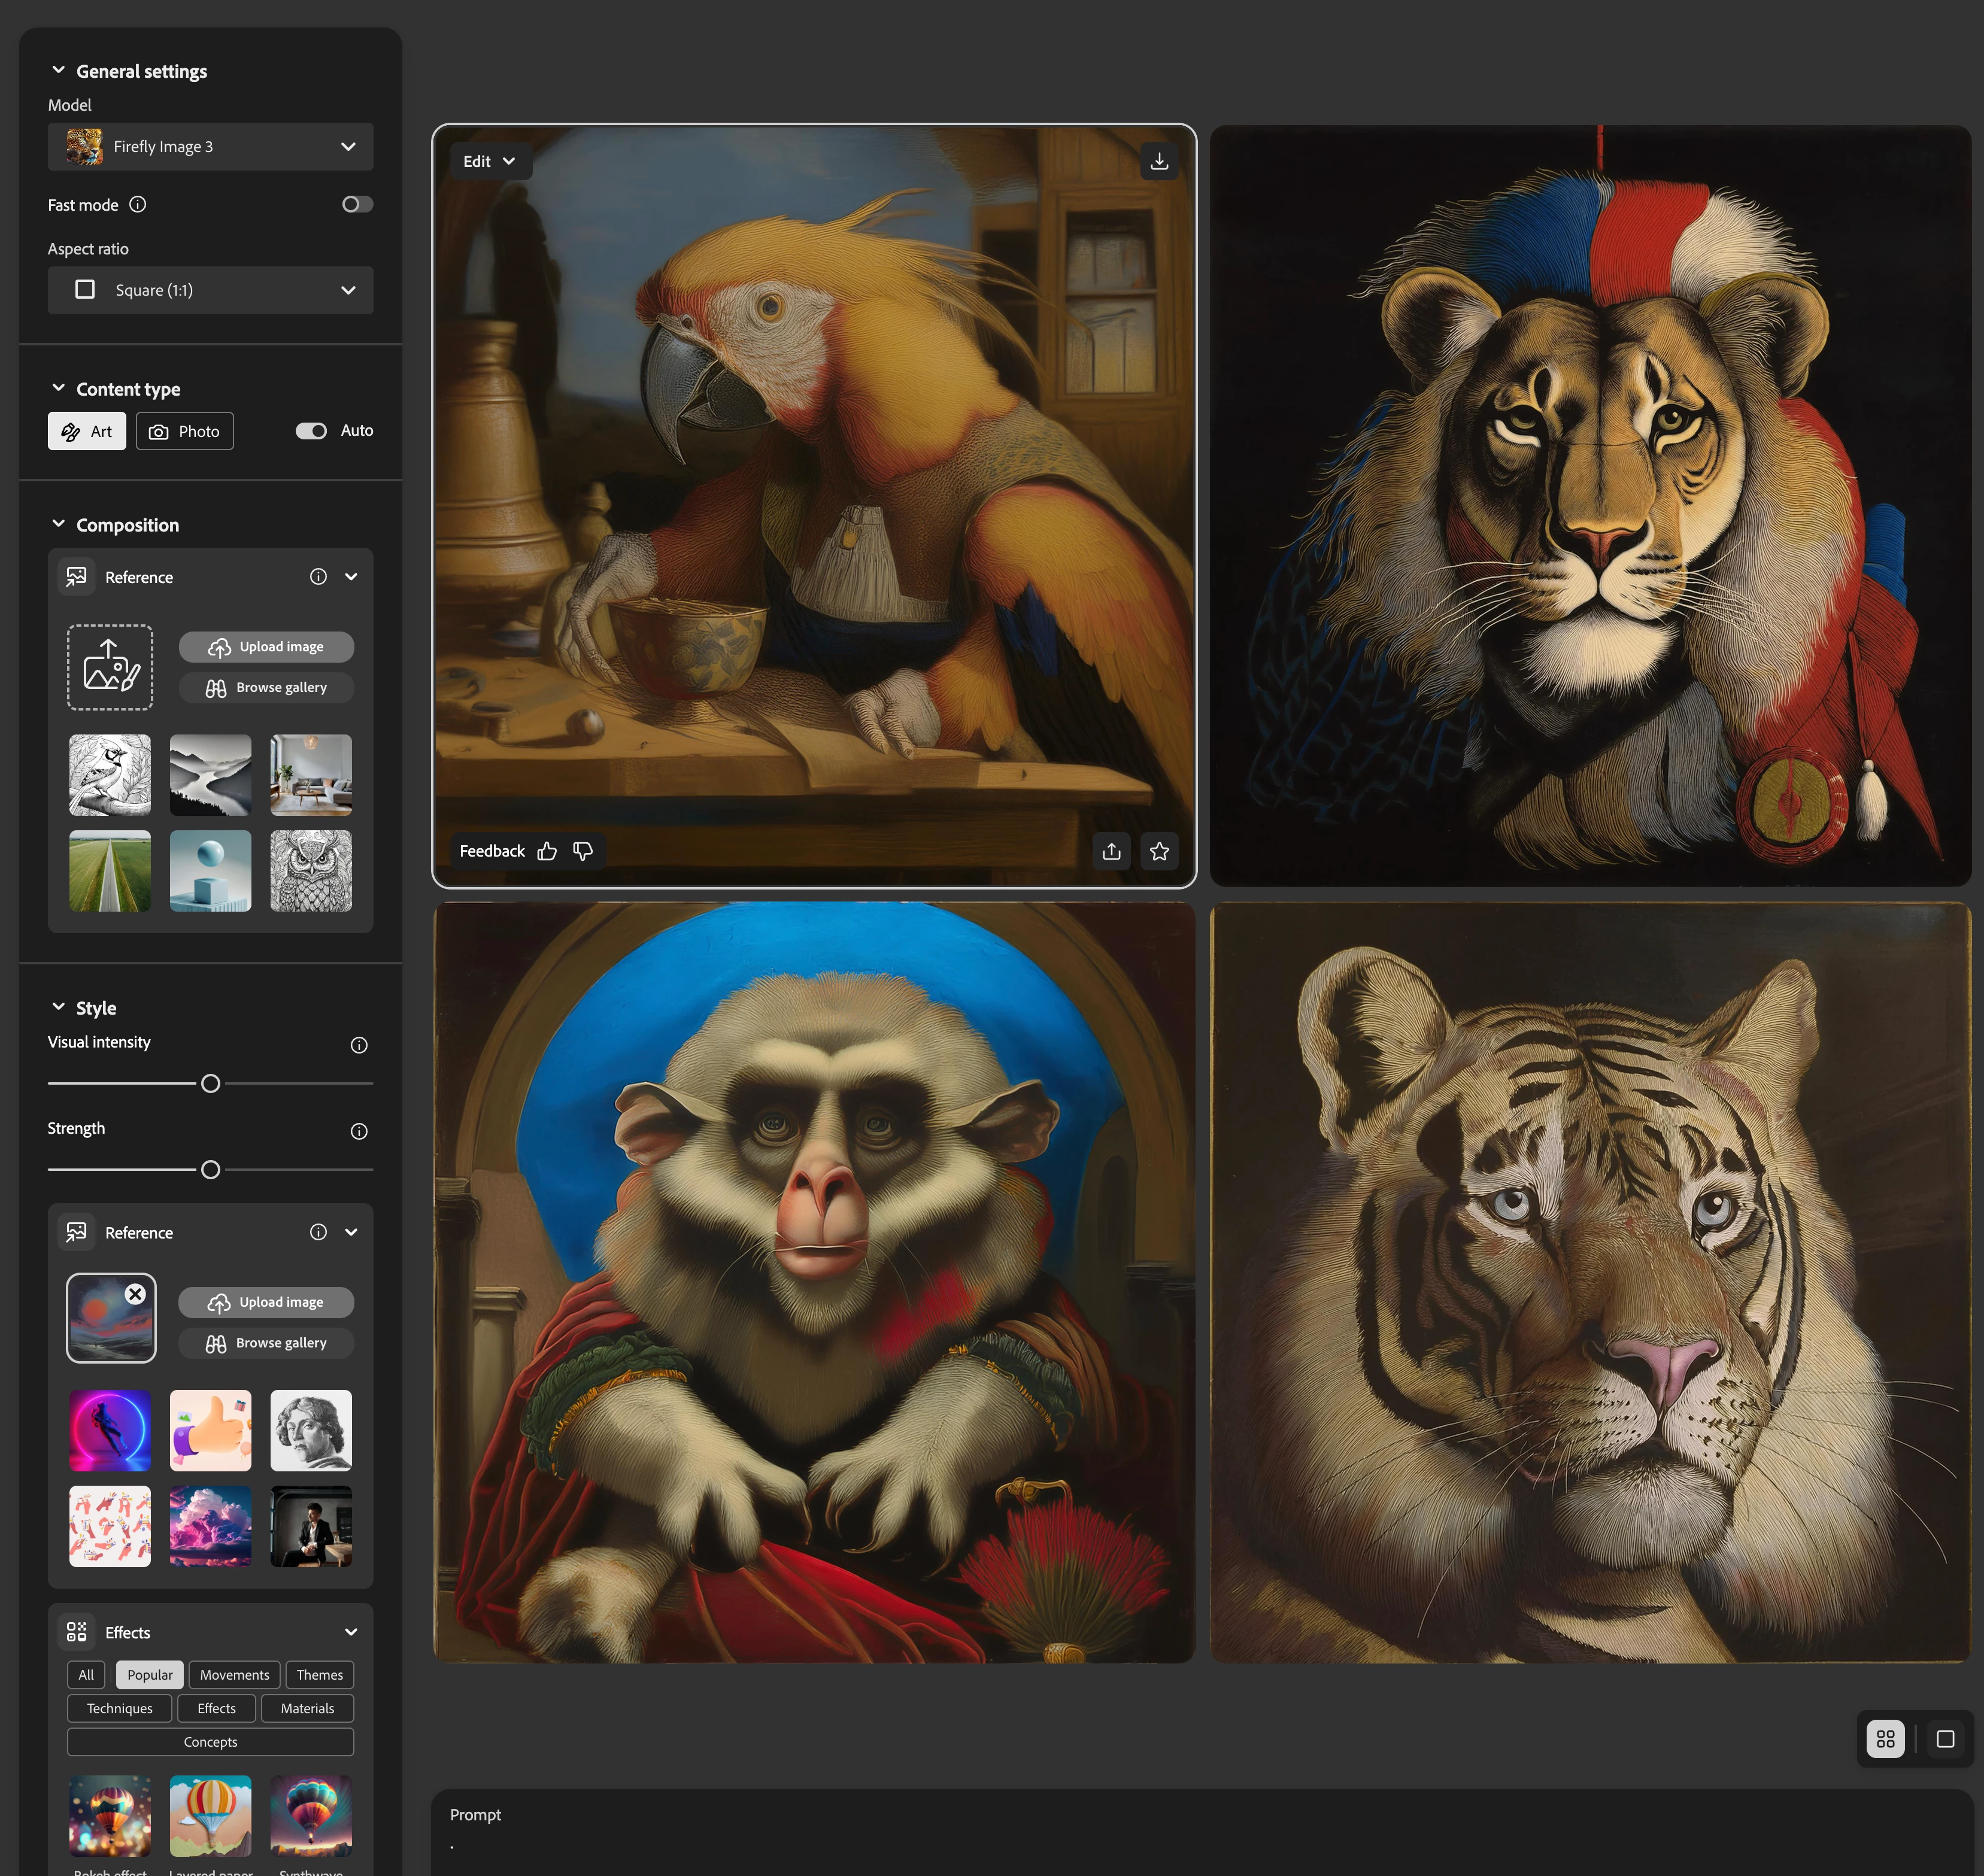Save parrot image to favorites
This screenshot has width=1984, height=1876.
coord(1159,851)
